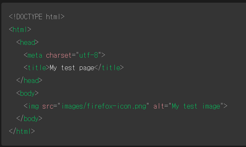Screen dimensions: 246x147
Task: Click the "My test page" title text
Action: tap(72, 68)
